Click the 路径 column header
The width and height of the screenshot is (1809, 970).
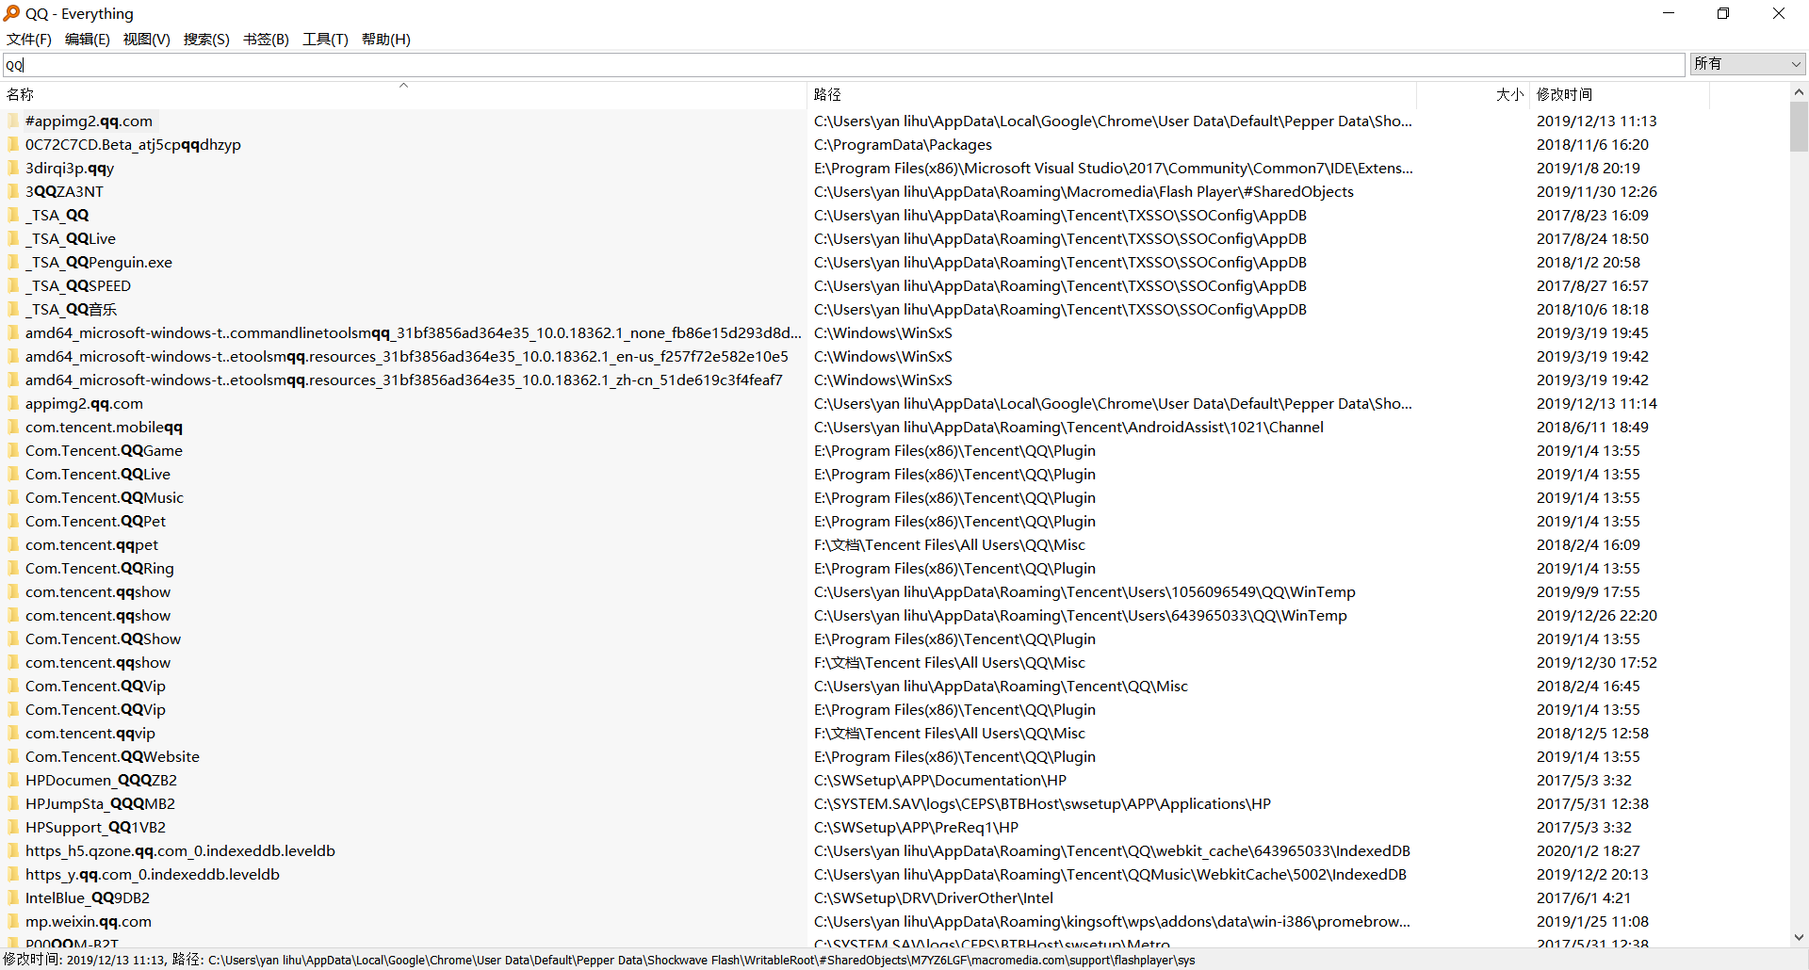pos(827,94)
